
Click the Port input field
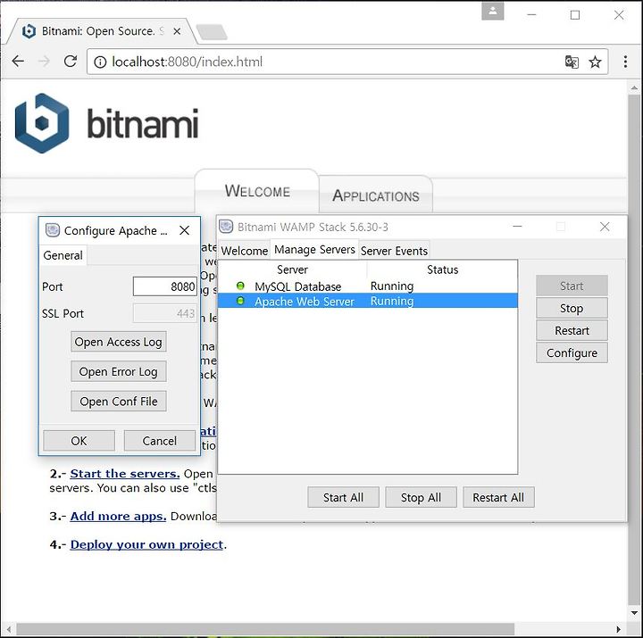(165, 286)
